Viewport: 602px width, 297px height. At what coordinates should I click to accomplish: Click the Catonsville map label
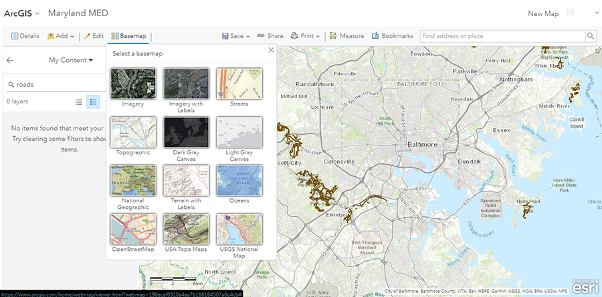339,162
